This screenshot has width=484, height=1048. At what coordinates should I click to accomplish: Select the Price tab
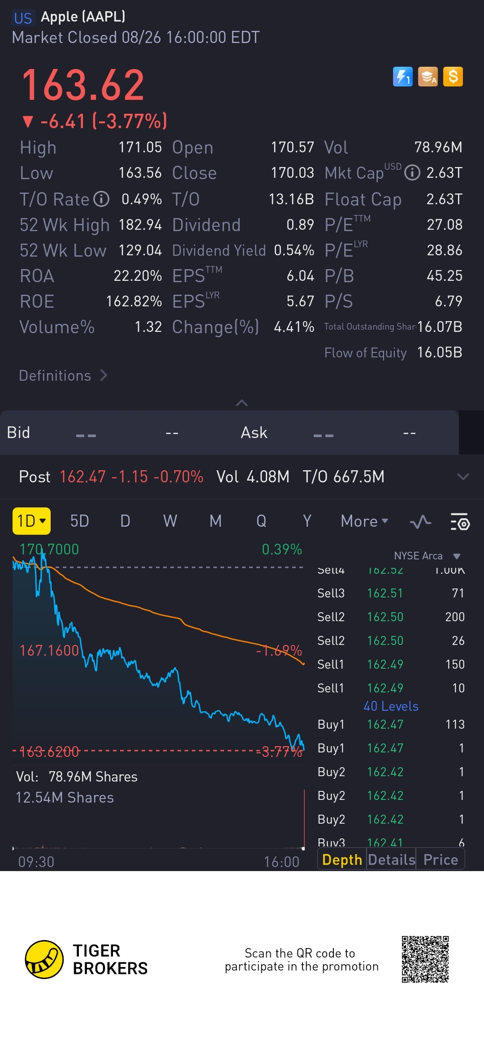click(441, 859)
